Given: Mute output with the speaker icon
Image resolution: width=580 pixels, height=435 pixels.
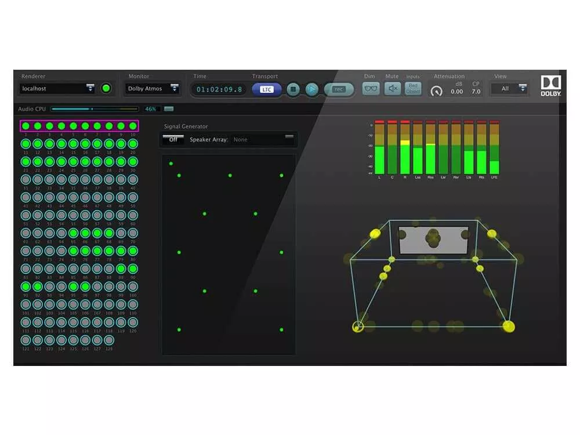Looking at the screenshot, I should [x=393, y=89].
